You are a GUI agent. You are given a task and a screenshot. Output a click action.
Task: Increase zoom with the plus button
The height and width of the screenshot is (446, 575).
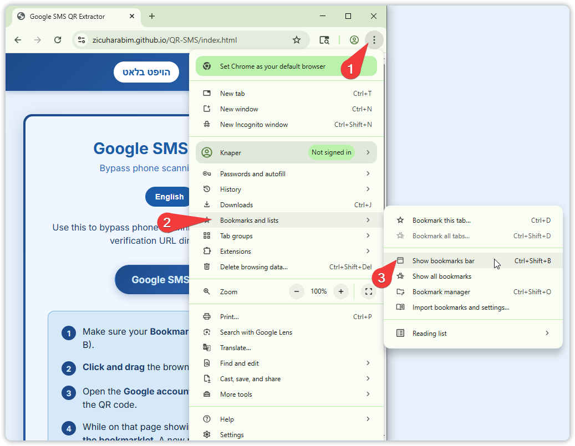(x=341, y=291)
